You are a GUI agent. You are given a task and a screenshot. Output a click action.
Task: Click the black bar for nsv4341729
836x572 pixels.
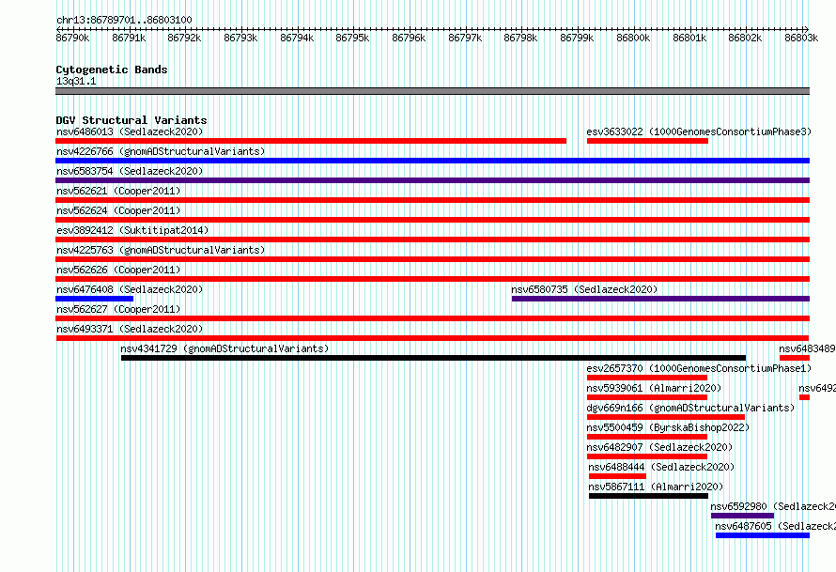433,358
